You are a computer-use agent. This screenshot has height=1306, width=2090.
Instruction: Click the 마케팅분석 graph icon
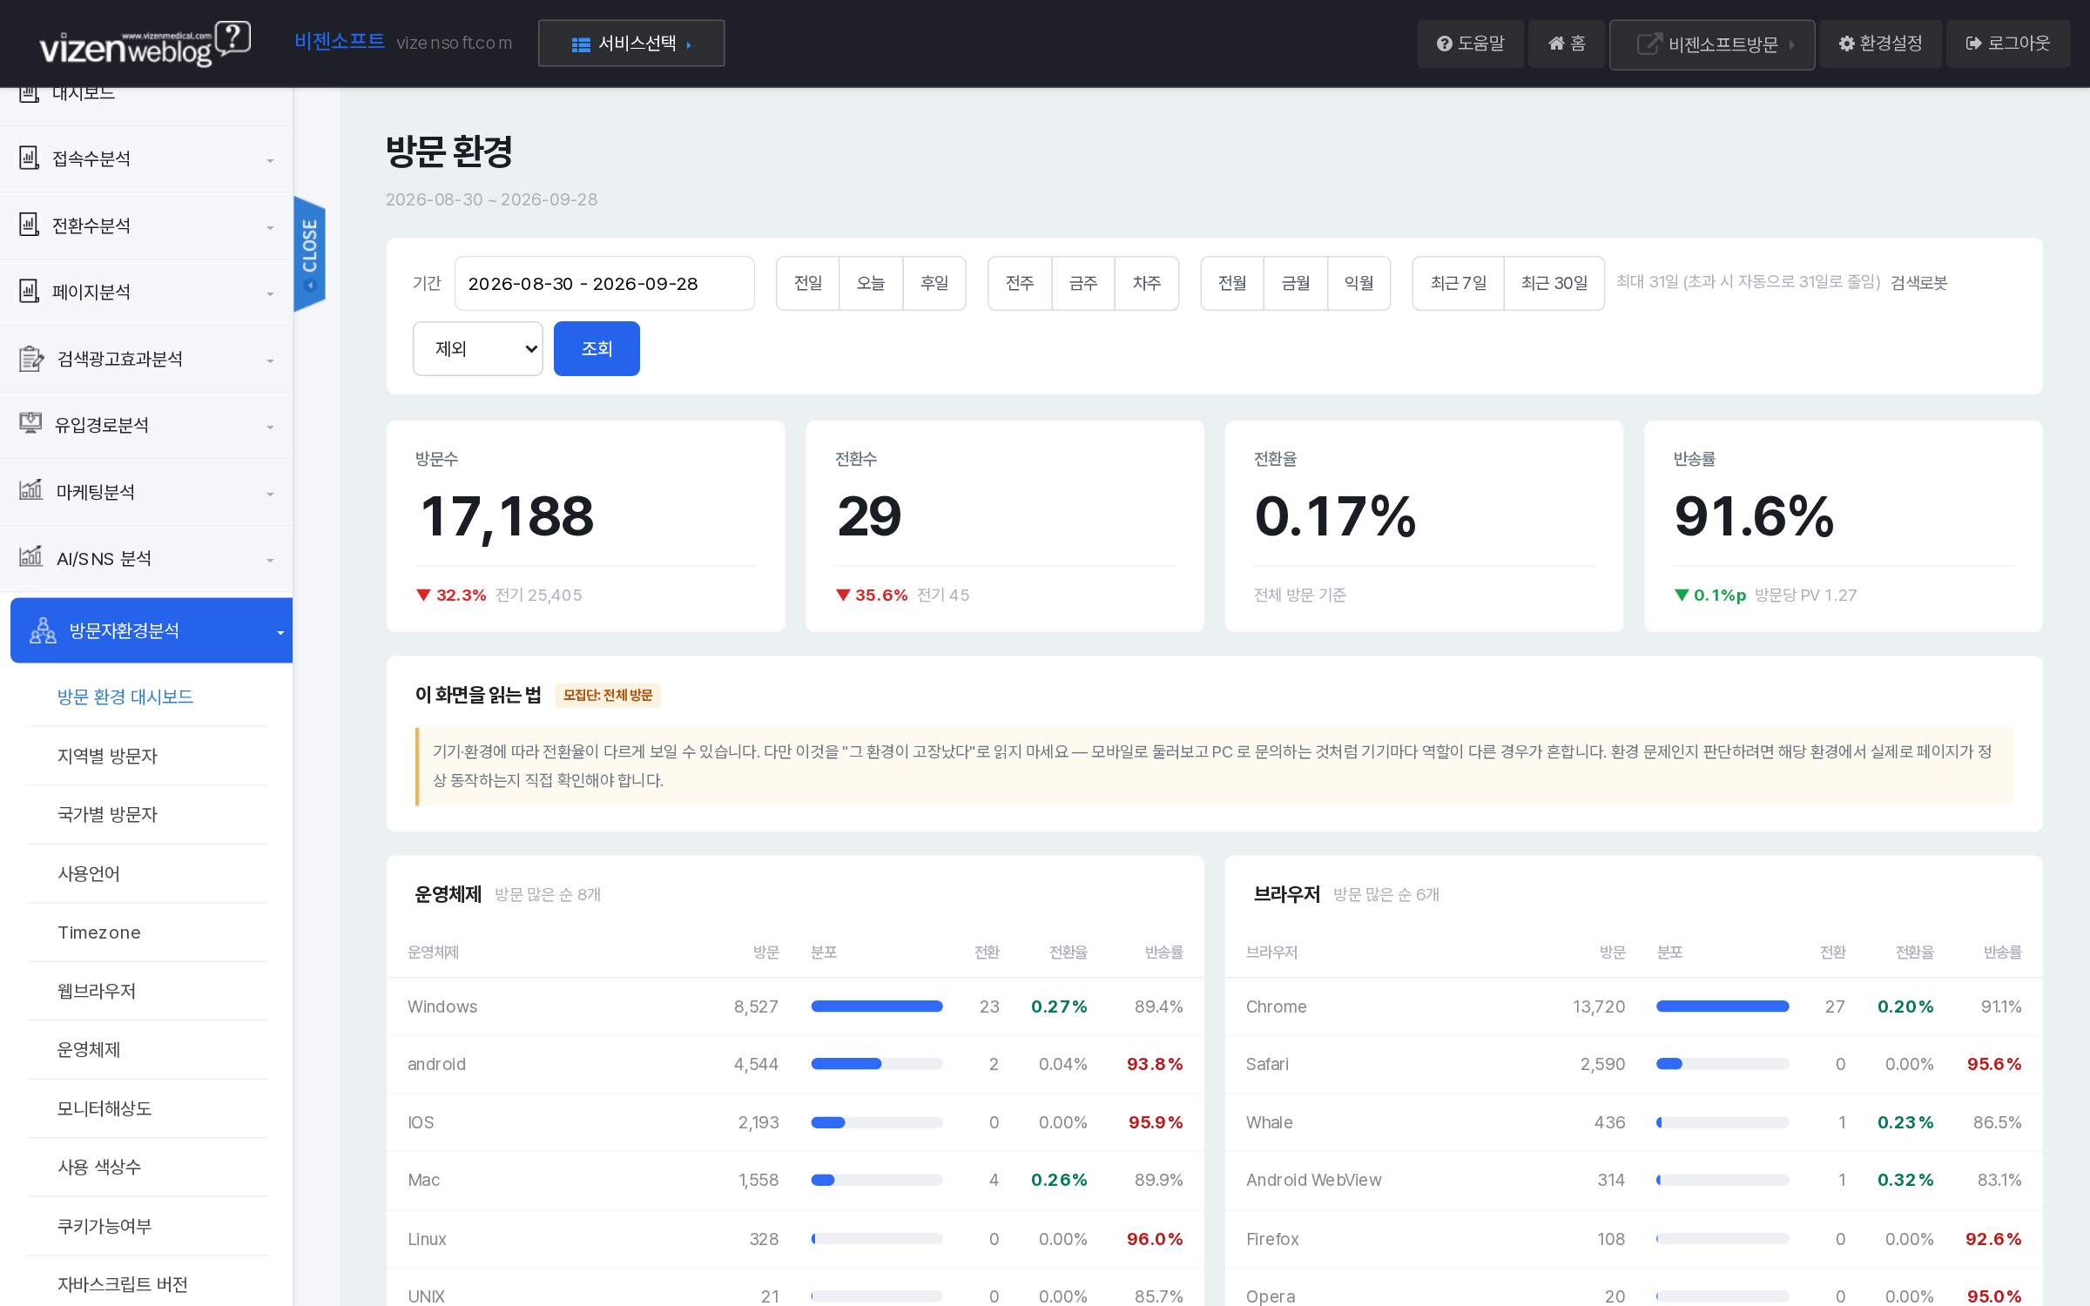point(30,490)
